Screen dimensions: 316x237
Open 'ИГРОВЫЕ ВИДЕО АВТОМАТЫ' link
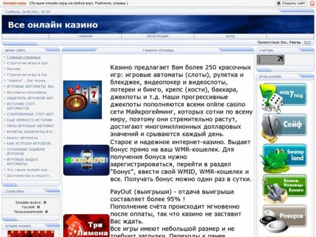point(23,162)
